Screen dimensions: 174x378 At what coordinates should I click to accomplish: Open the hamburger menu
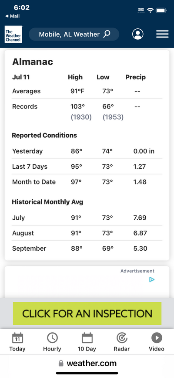[x=162, y=34]
